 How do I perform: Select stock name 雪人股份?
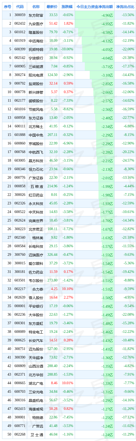(x=36, y=298)
